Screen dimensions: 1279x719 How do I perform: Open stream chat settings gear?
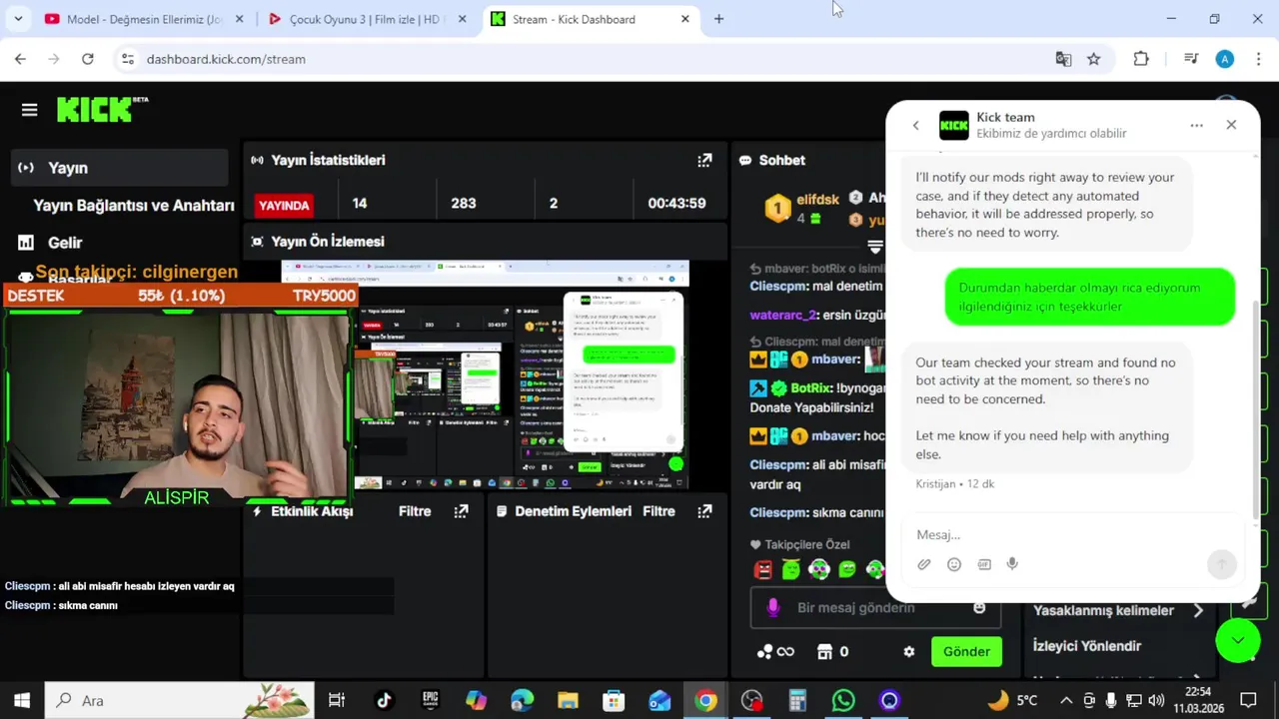908,651
